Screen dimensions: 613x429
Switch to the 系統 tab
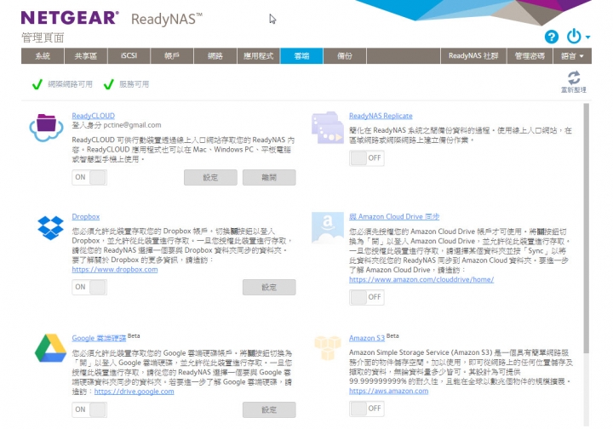click(43, 56)
